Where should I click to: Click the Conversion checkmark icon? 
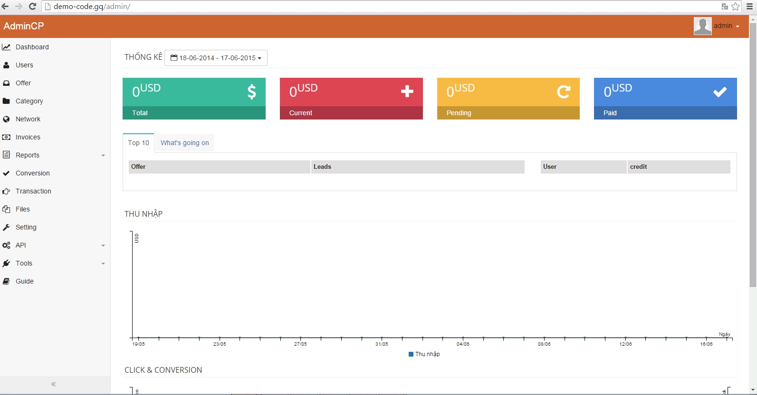coord(6,173)
